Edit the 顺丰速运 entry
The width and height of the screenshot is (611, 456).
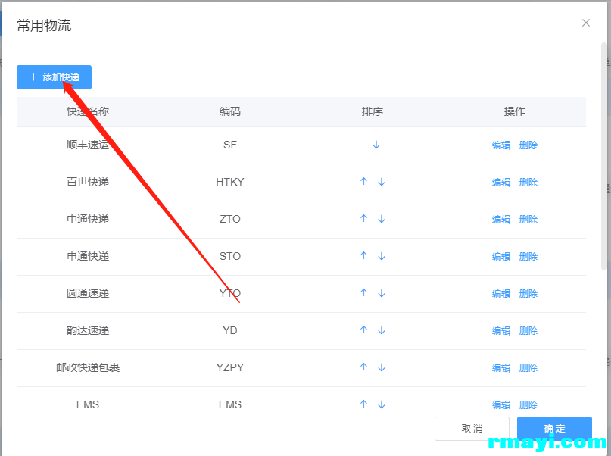click(x=501, y=145)
